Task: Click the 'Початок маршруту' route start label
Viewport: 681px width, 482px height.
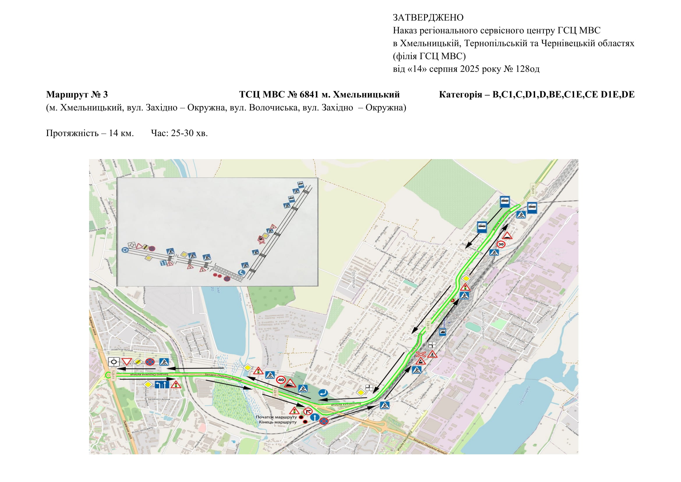Action: pos(276,417)
